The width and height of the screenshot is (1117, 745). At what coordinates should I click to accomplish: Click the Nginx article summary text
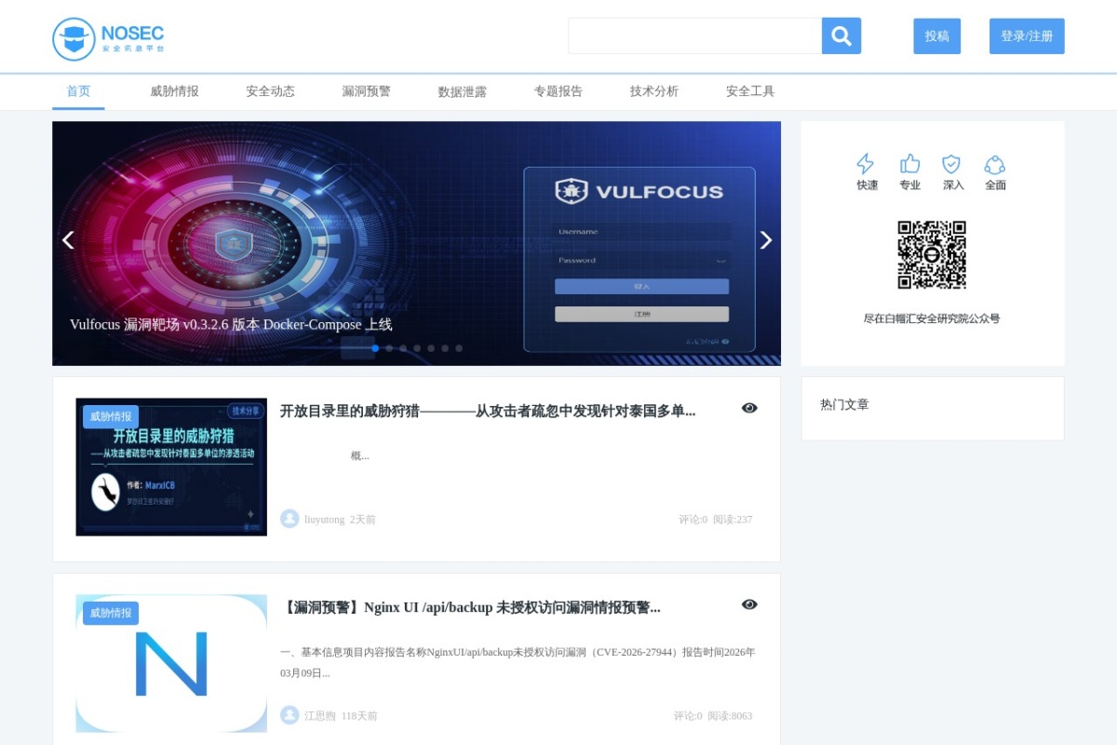click(518, 662)
